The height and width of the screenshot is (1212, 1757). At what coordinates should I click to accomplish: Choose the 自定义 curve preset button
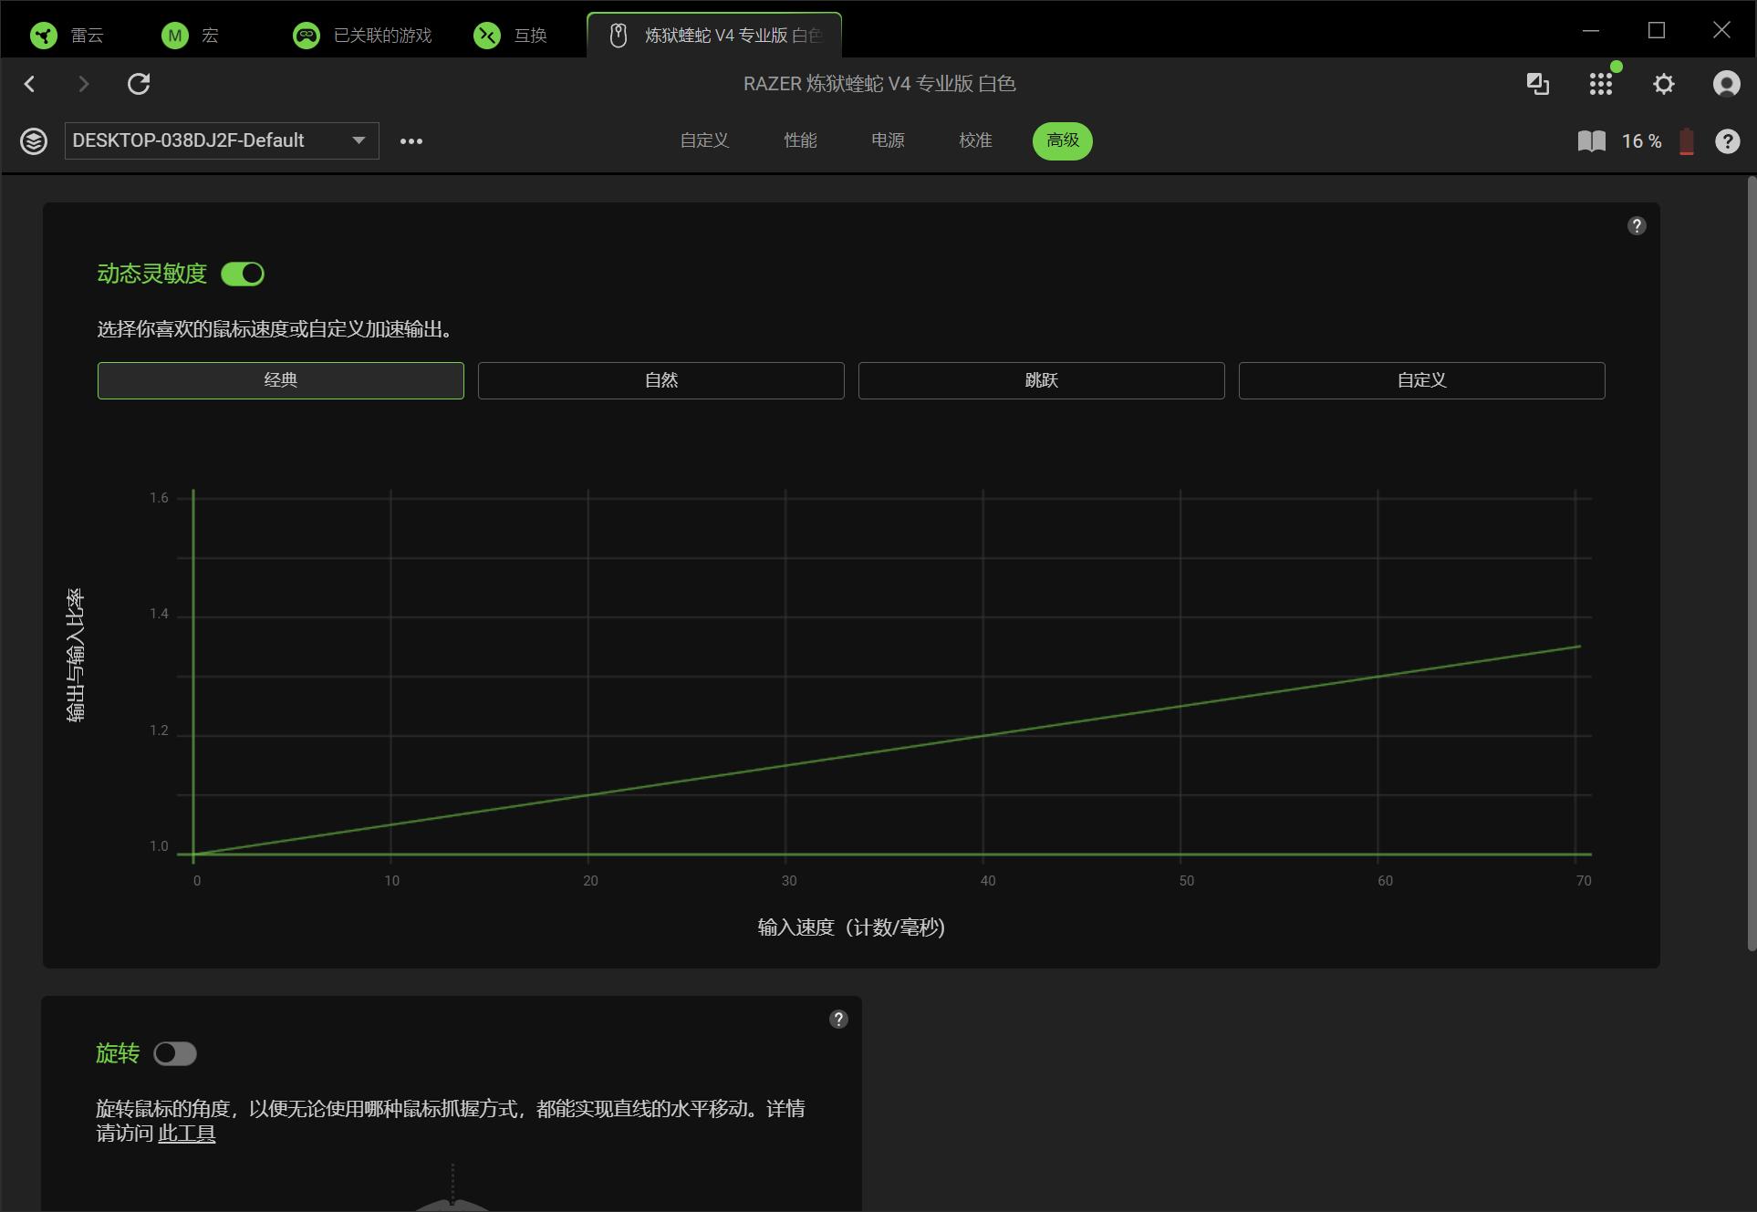coord(1422,380)
